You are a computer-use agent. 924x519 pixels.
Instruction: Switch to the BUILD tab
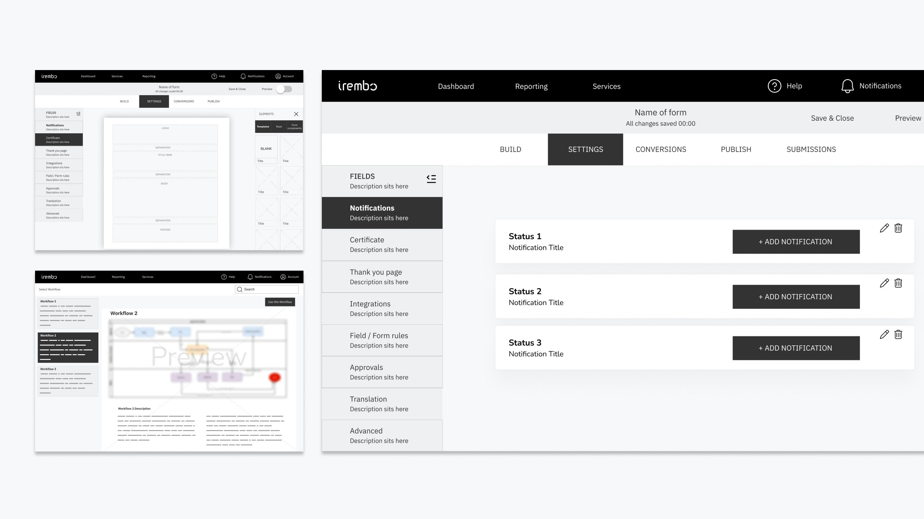coord(511,149)
